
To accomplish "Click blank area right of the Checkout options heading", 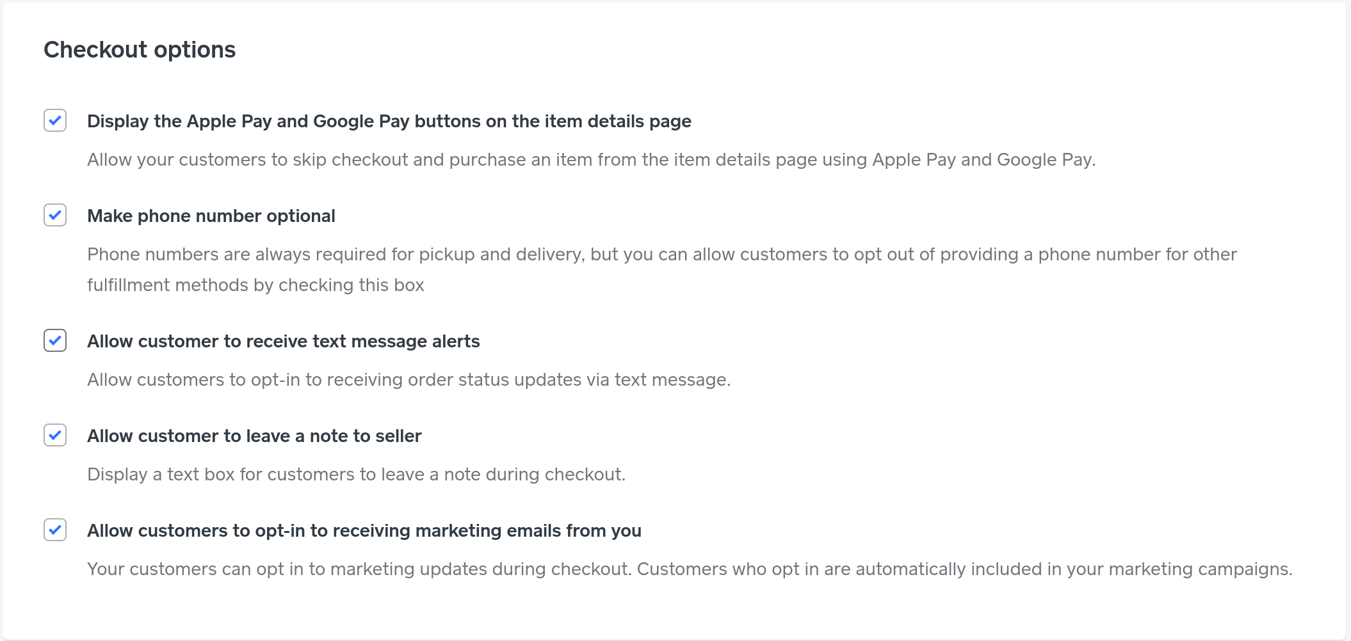I will tap(768, 50).
